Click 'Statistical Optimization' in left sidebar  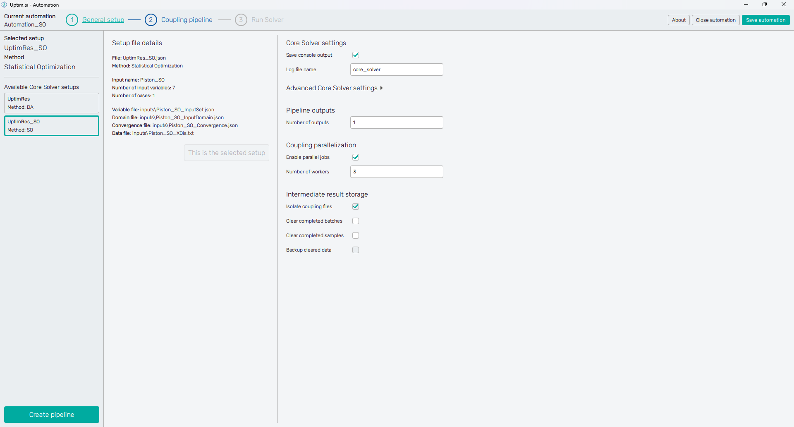[40, 67]
